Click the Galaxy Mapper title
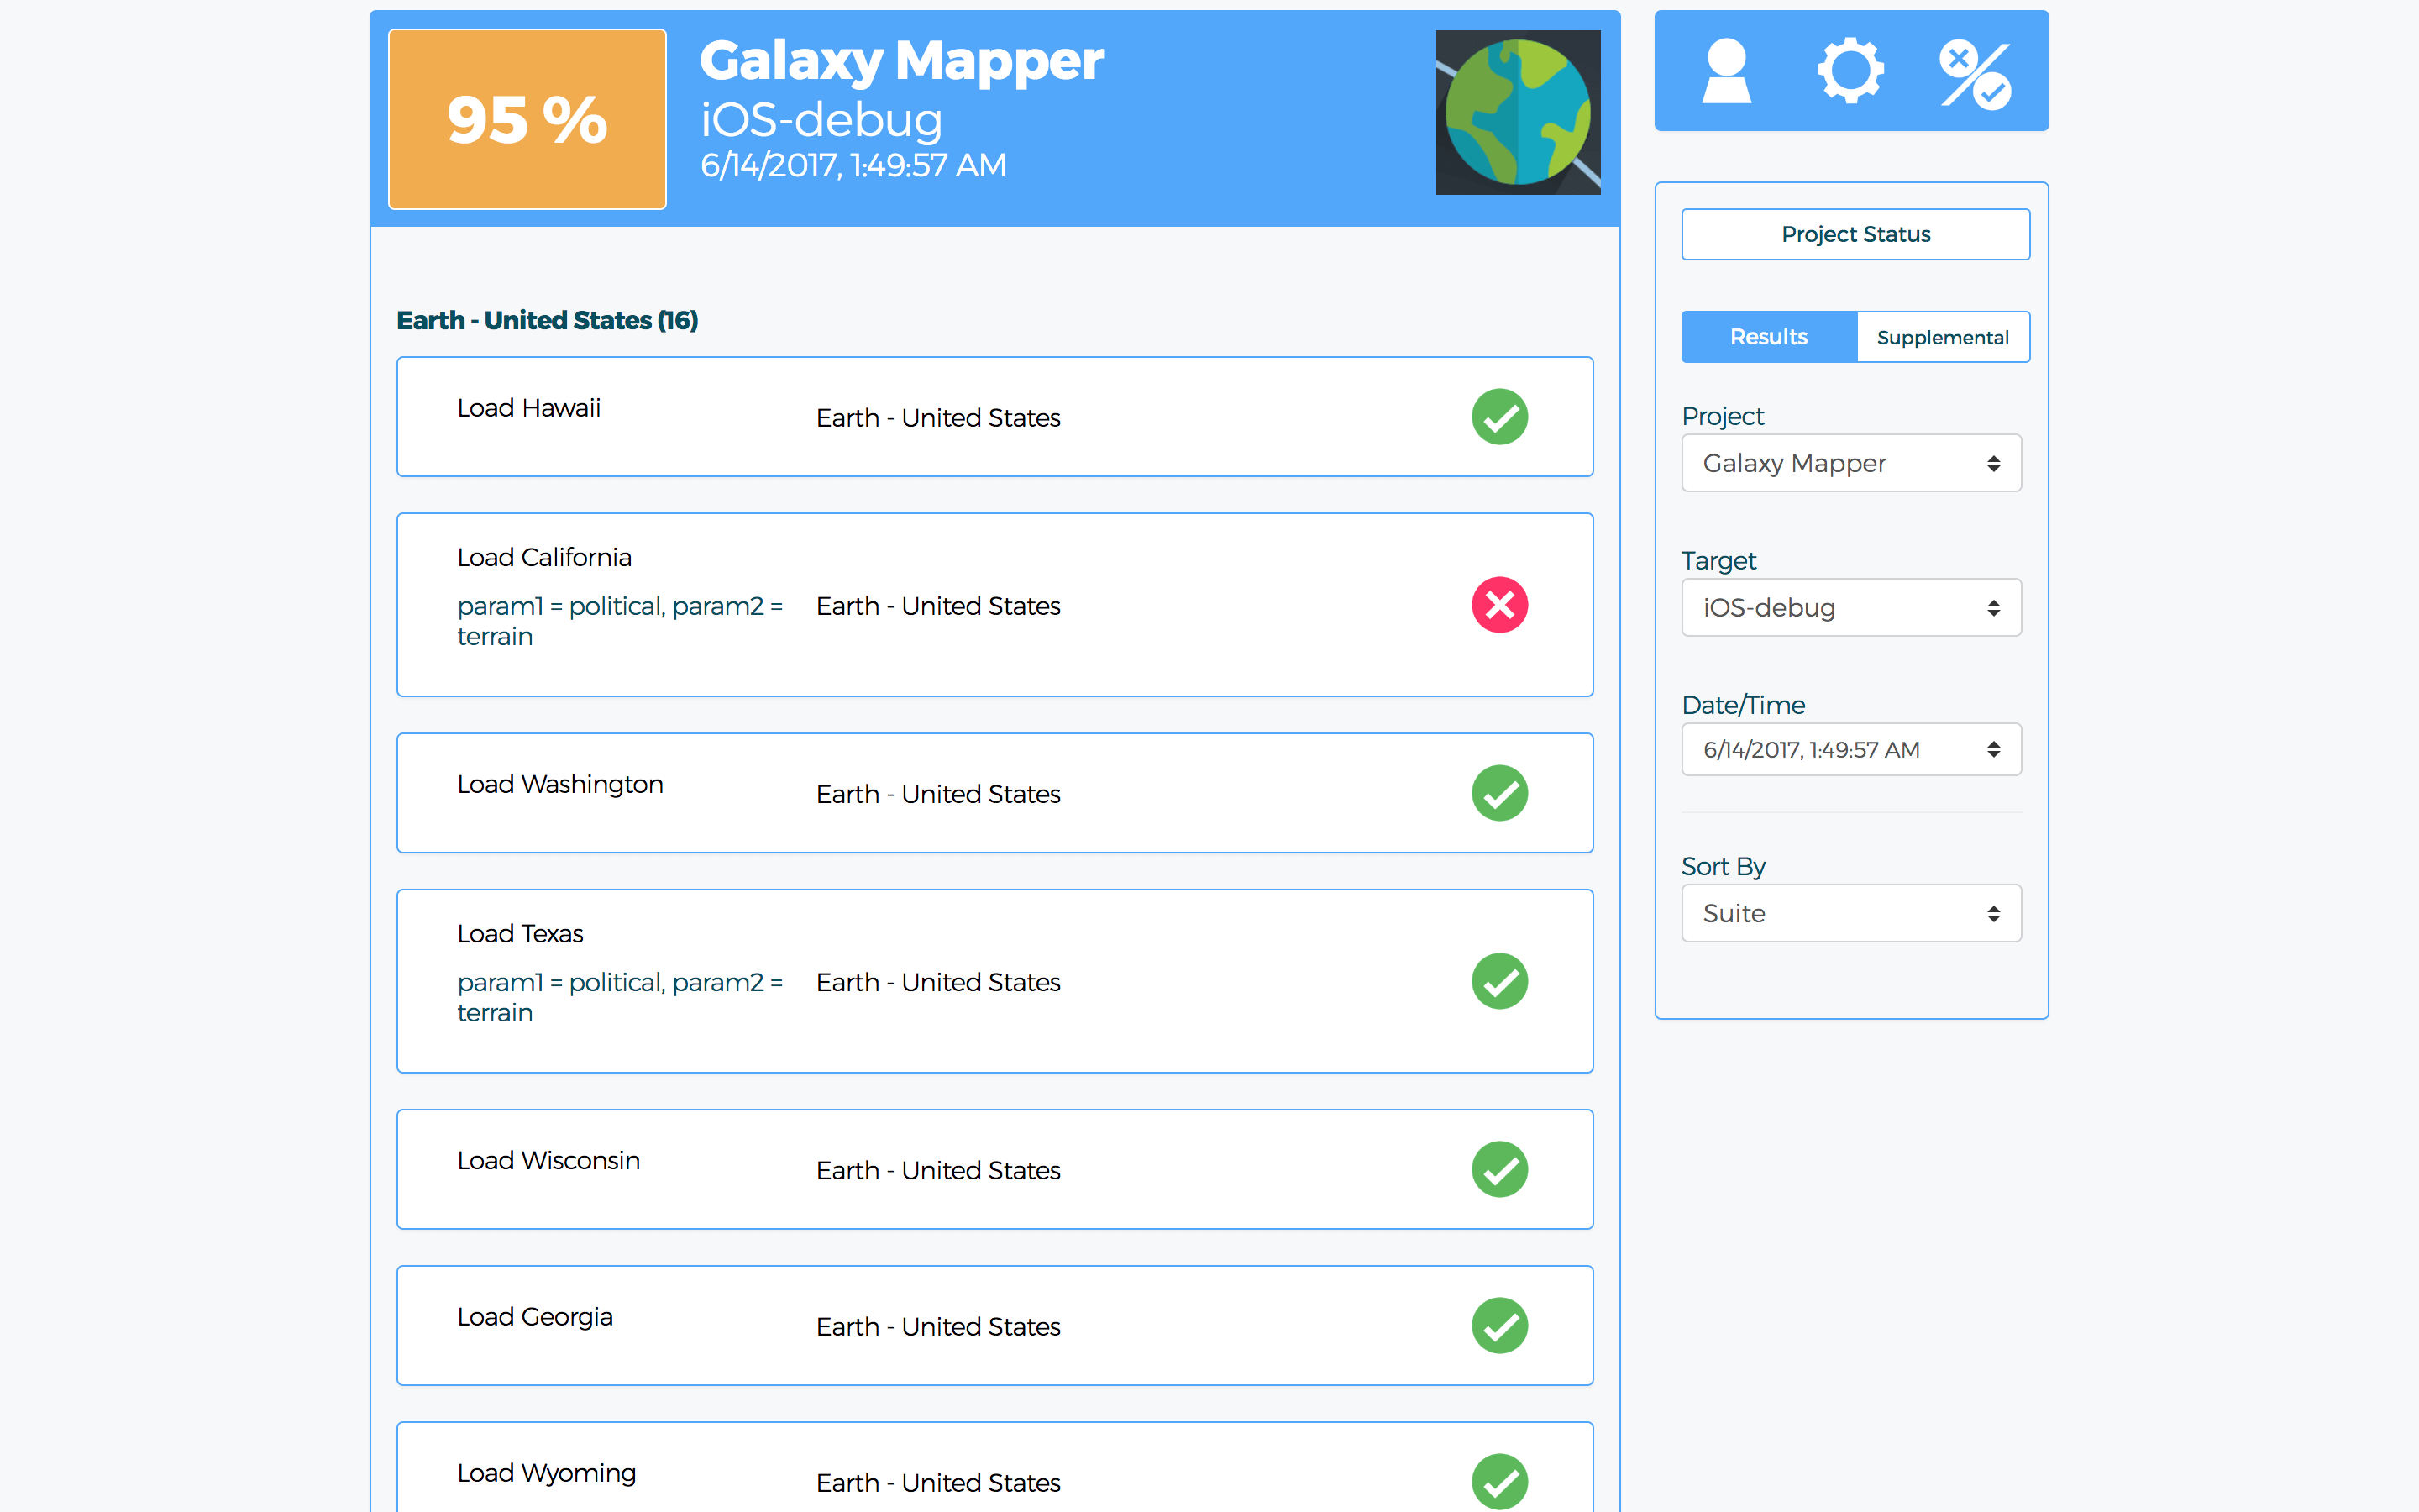The width and height of the screenshot is (2419, 1512). [x=900, y=61]
